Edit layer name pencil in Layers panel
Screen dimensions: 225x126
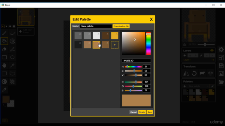201,55
